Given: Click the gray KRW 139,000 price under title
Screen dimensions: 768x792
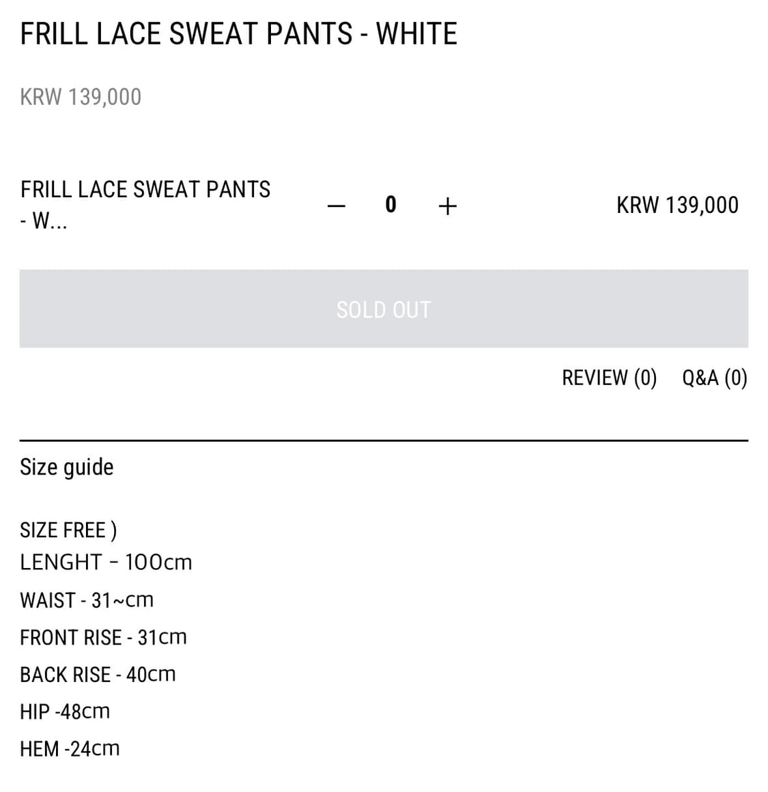Looking at the screenshot, I should (x=81, y=97).
